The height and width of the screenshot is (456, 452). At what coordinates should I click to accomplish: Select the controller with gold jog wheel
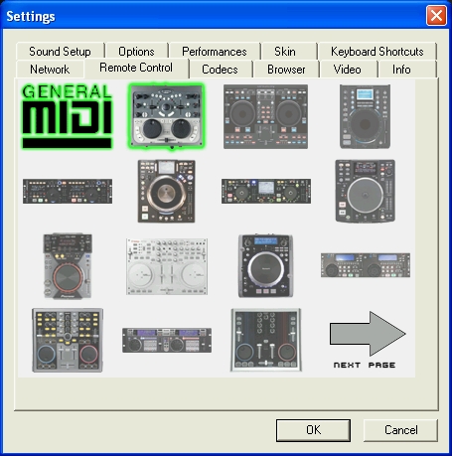(x=166, y=191)
